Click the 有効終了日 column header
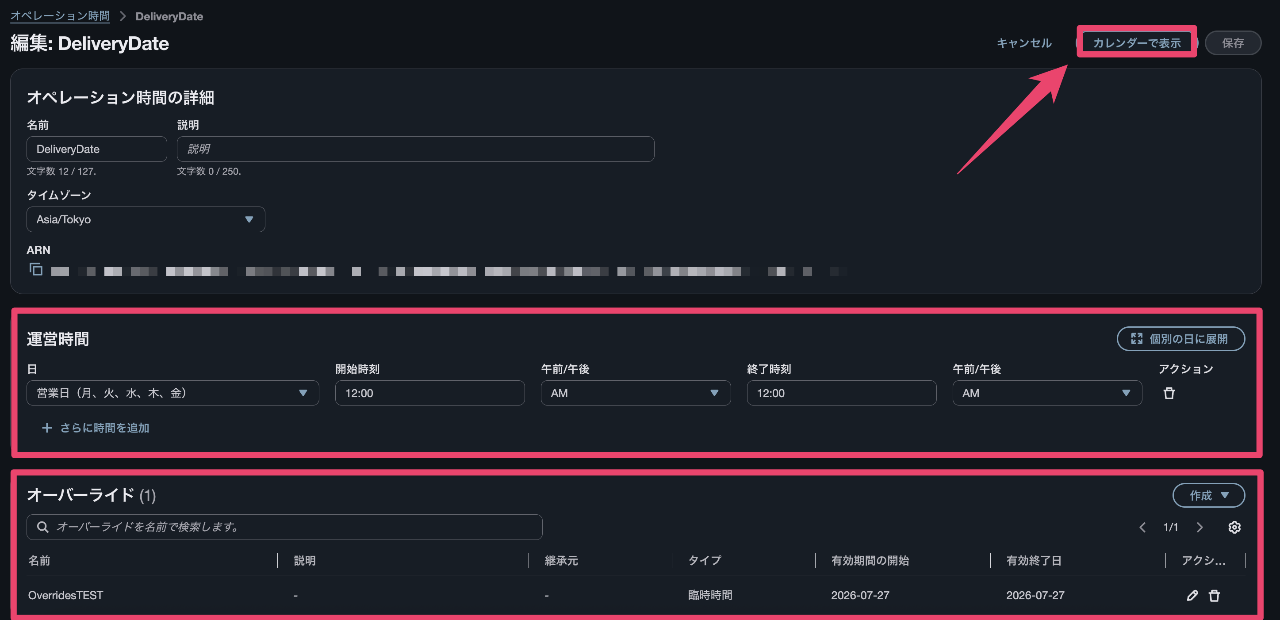This screenshot has height=620, width=1280. pyautogui.click(x=1034, y=560)
